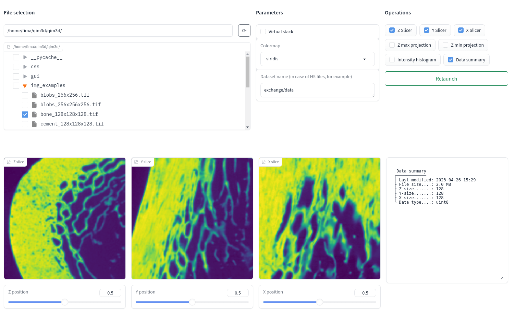Select the blobs_256x256.tif file name
The image size is (515, 324).
tap(65, 95)
